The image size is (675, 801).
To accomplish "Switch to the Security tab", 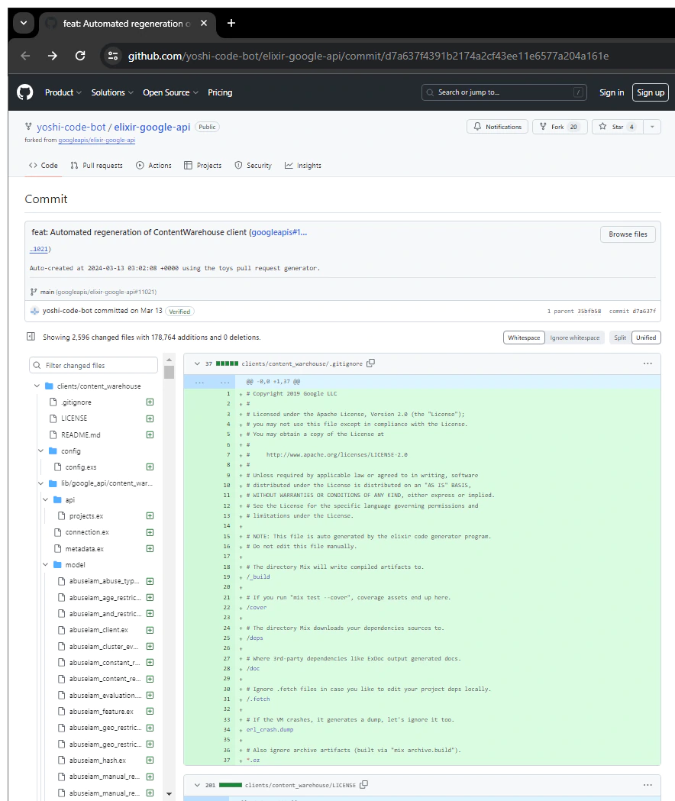I will 253,166.
